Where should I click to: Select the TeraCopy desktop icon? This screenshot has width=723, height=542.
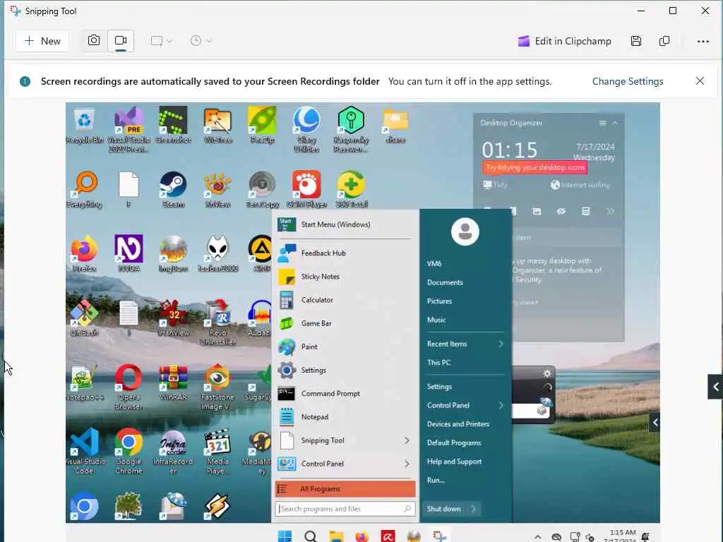click(263, 189)
